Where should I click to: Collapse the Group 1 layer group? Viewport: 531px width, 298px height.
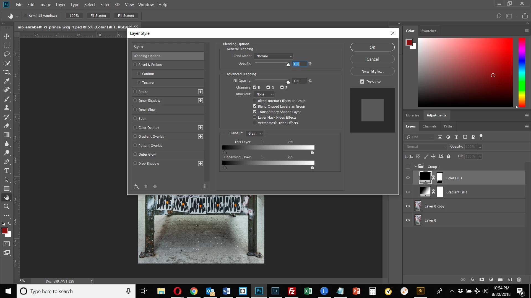pyautogui.click(x=416, y=166)
